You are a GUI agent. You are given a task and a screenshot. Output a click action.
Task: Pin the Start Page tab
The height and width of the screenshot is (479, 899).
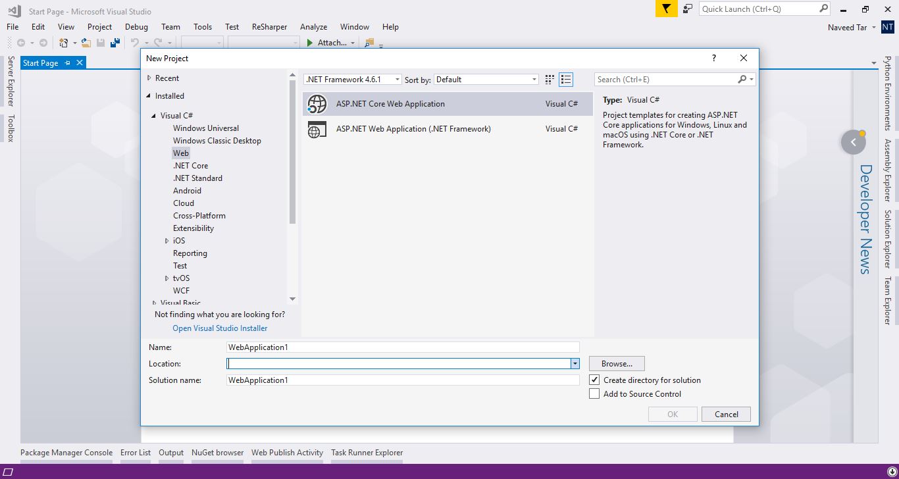67,63
